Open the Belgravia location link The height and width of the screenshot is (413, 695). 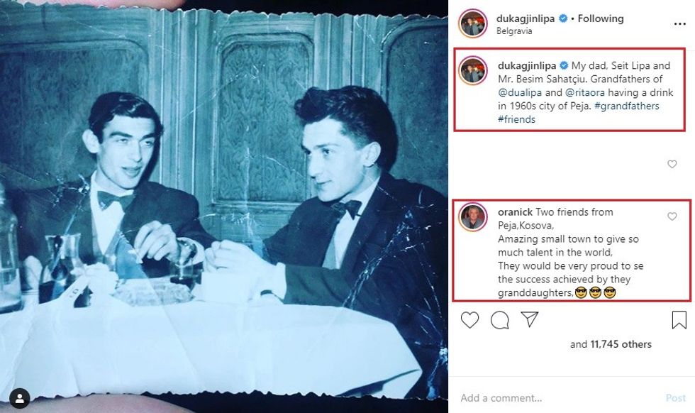(x=514, y=31)
